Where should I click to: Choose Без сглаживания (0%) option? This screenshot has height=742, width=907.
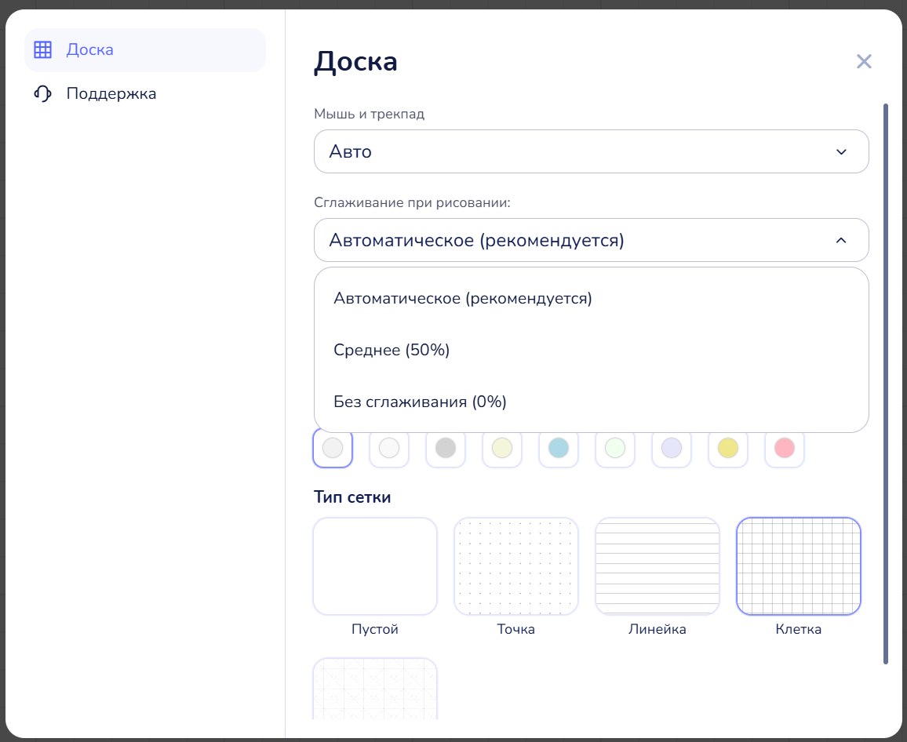[591, 402]
